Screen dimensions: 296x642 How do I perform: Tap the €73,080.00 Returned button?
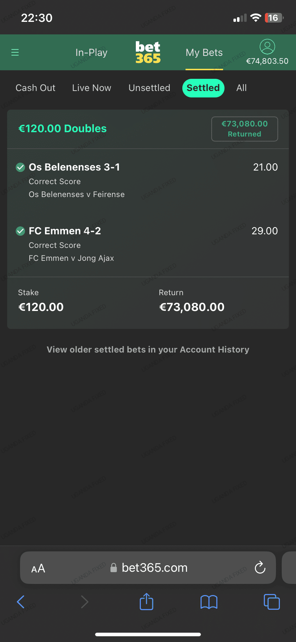point(245,129)
